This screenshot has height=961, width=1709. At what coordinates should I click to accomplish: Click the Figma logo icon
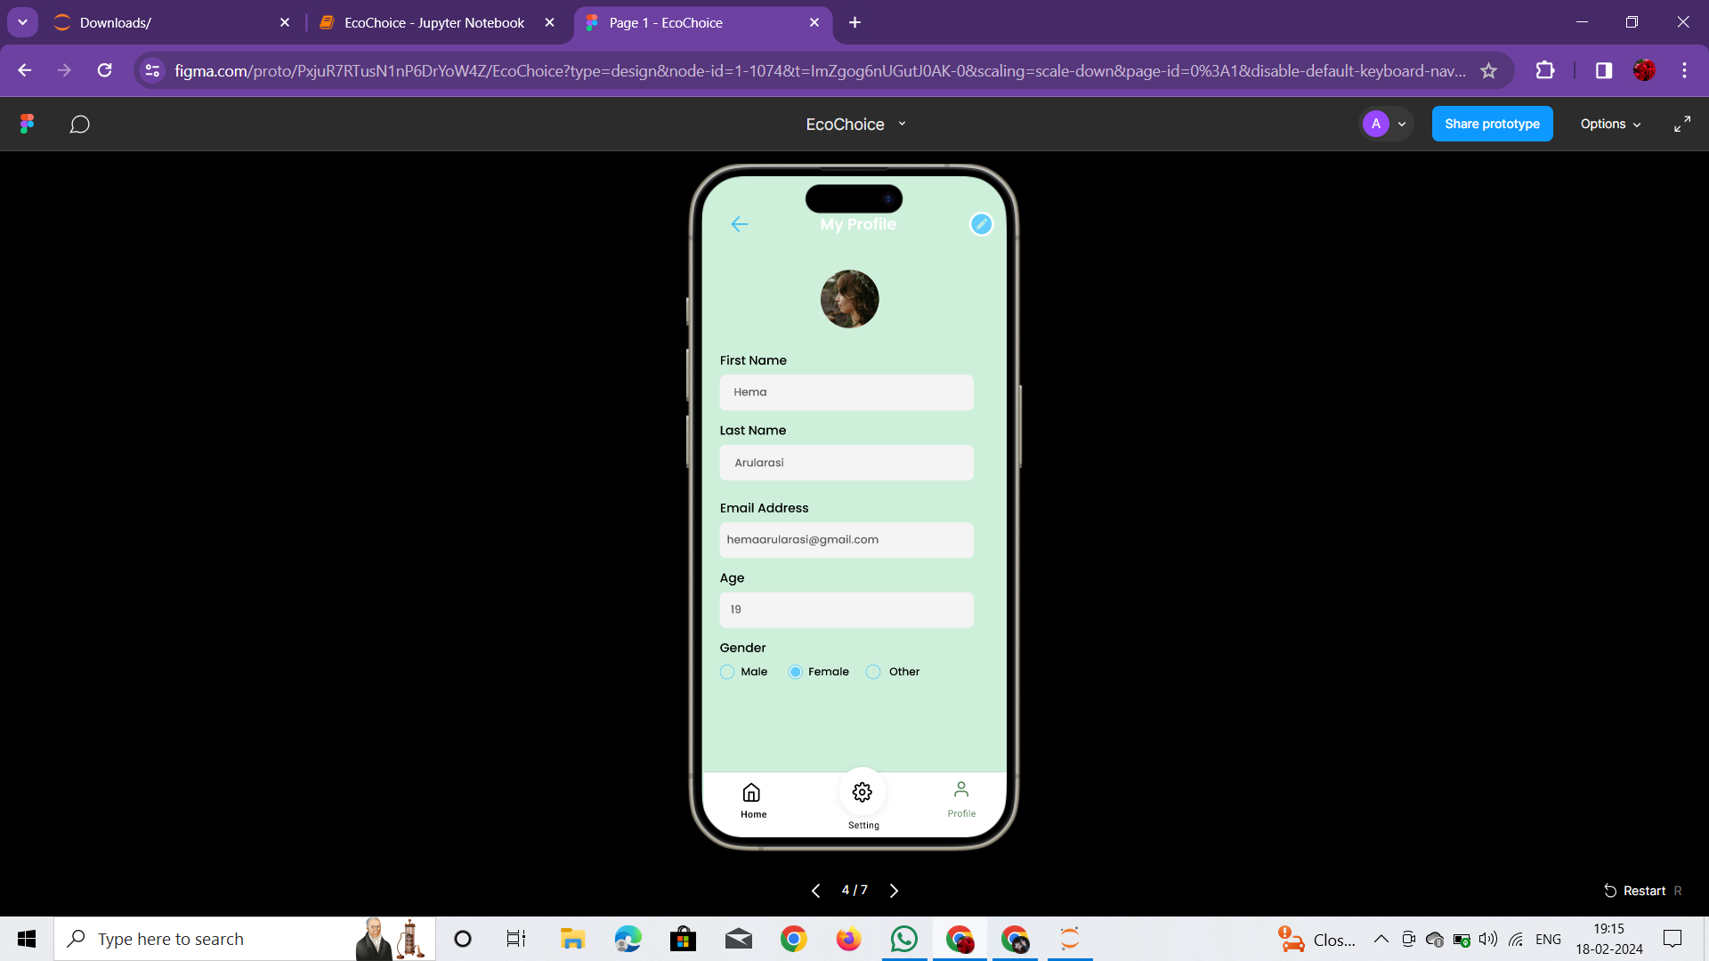coord(28,124)
